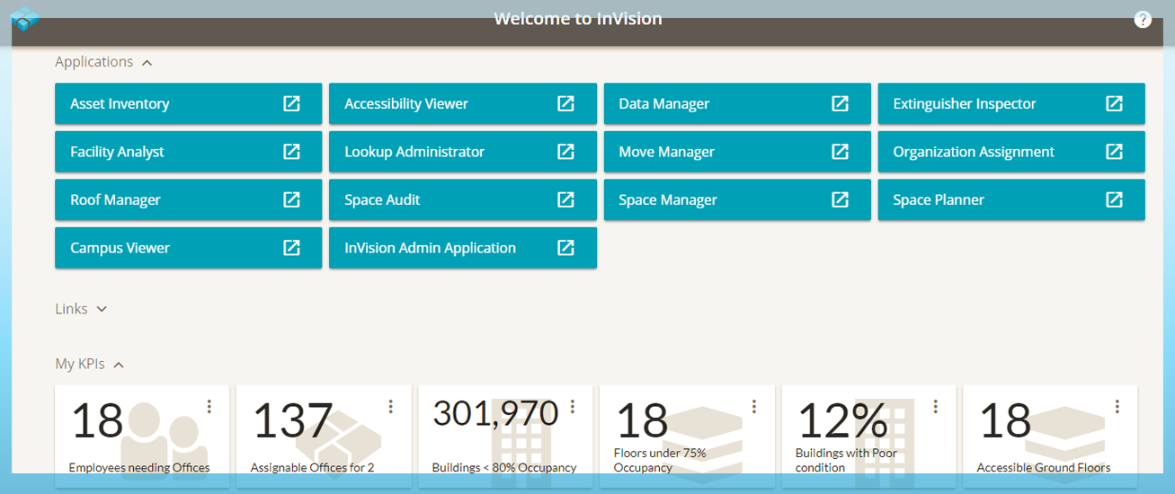Open the Organization Assignment application
Screen dimensions: 1175x494
pyautogui.click(x=1011, y=152)
